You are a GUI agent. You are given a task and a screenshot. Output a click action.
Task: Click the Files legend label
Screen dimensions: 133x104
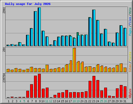click(130, 21)
